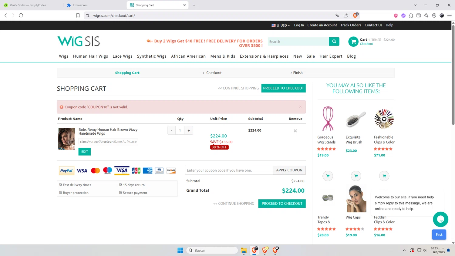
Task: Click the WIGSIS logo
Action: pyautogui.click(x=79, y=41)
